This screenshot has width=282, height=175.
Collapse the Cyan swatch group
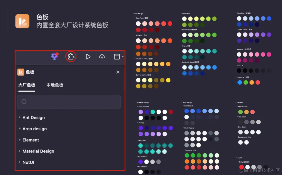click(181, 46)
